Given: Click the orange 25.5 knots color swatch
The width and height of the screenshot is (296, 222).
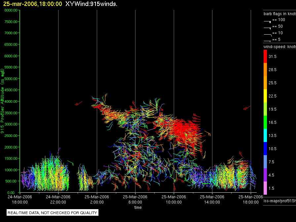Looking at the screenshot, I should click(x=265, y=83).
